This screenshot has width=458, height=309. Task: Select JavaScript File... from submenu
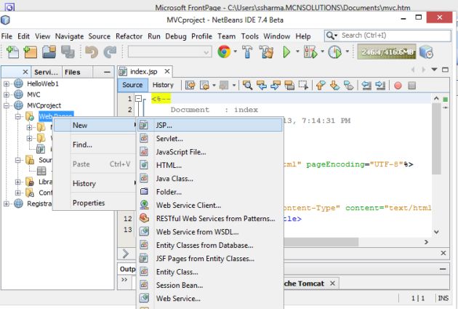210,152
